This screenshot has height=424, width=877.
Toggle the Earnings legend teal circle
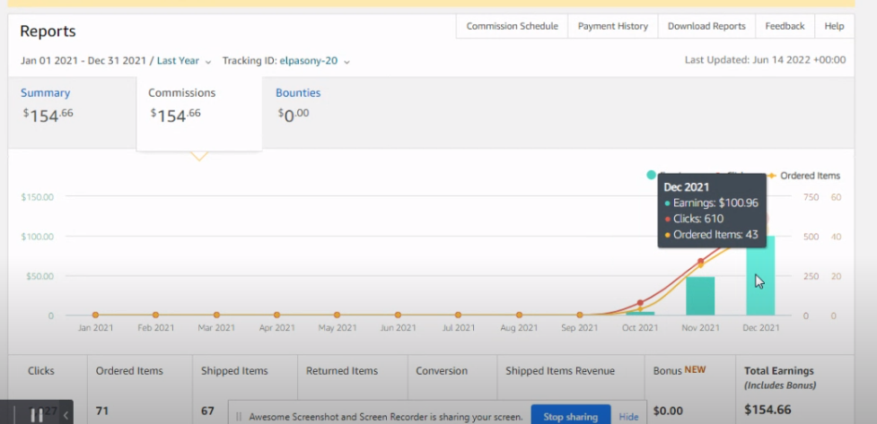(x=651, y=175)
